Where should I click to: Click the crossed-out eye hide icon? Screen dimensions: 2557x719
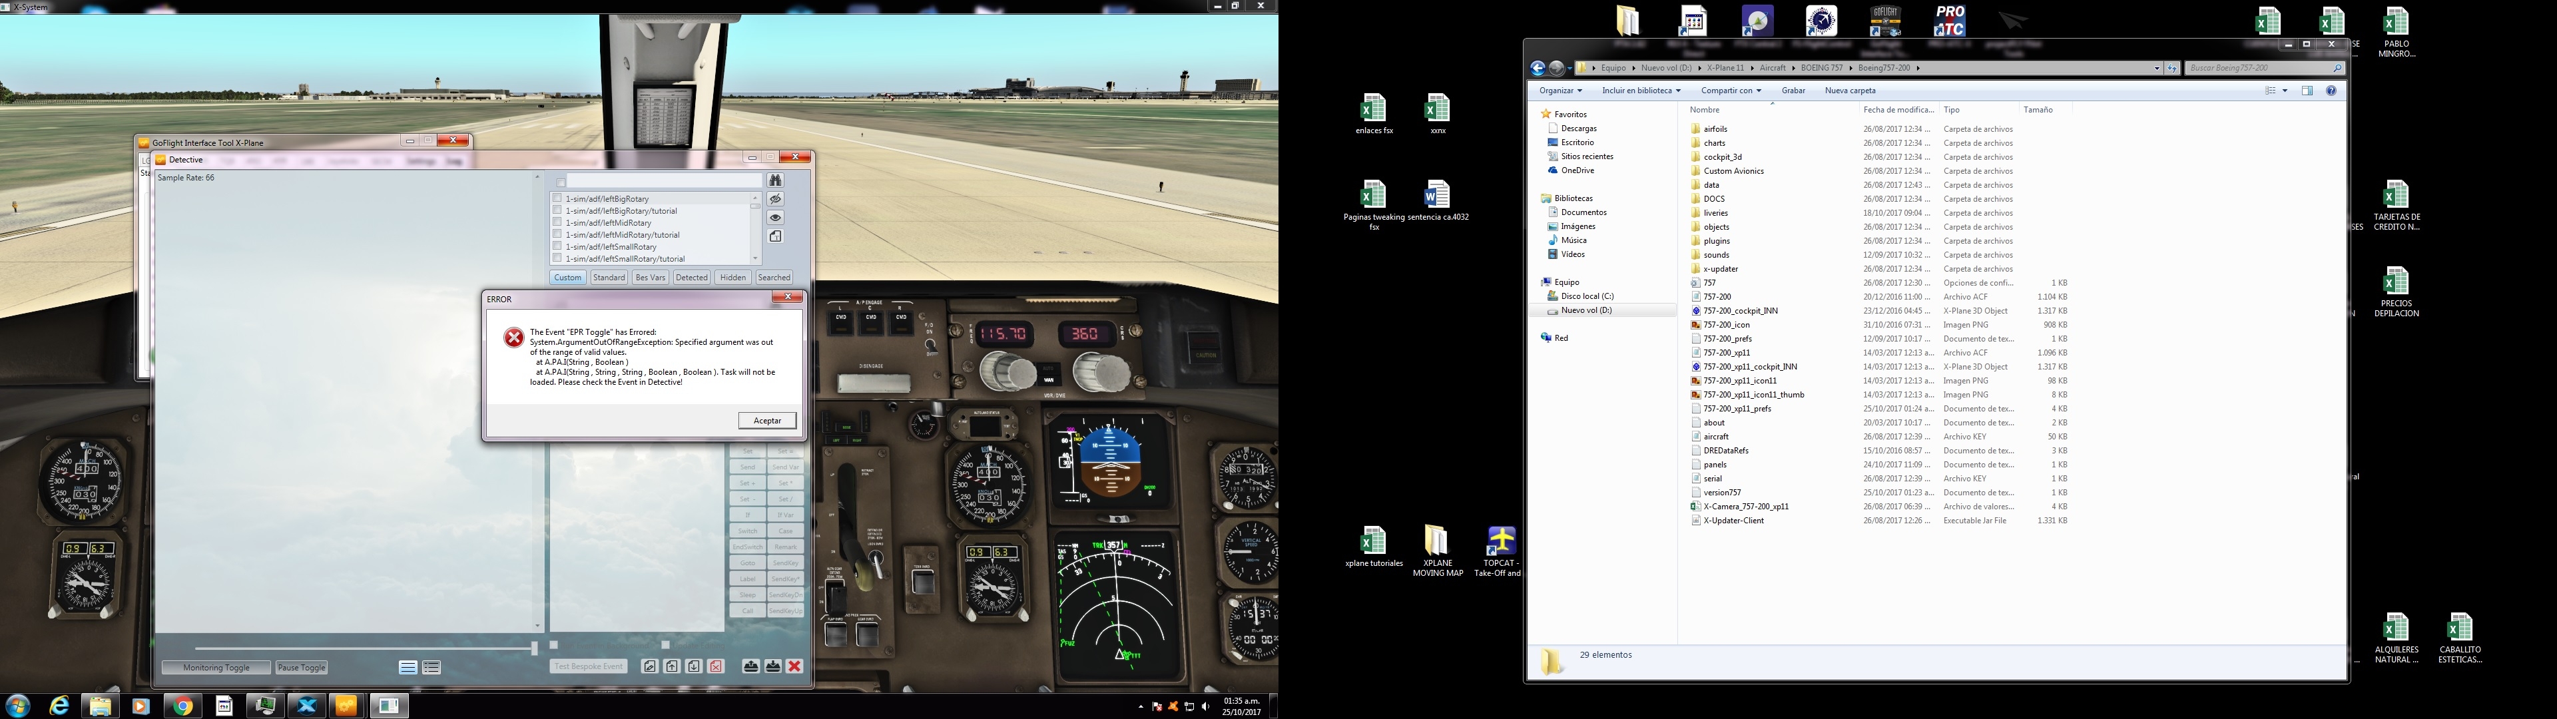775,198
